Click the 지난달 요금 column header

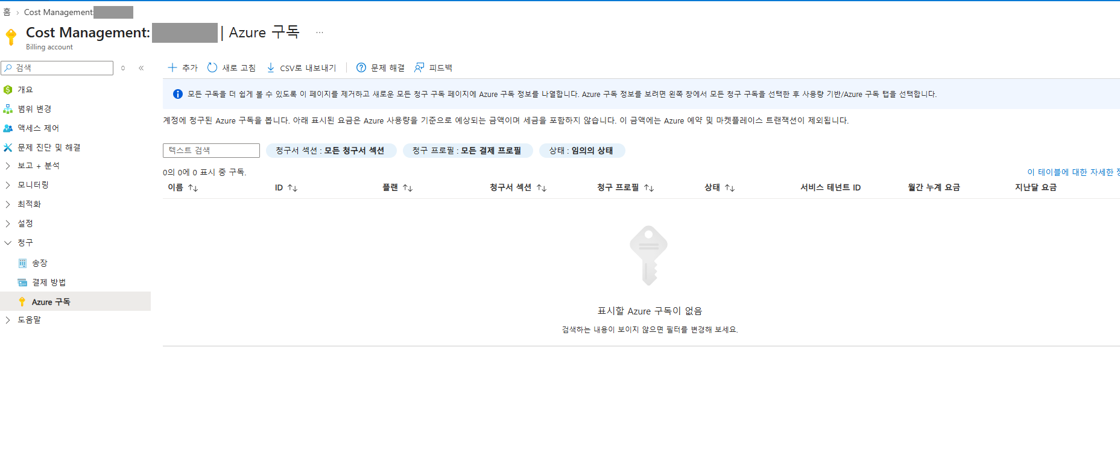click(1036, 187)
